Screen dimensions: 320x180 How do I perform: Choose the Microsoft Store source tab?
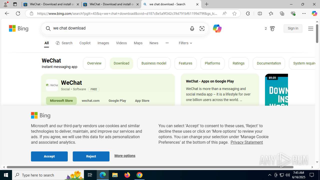61,100
